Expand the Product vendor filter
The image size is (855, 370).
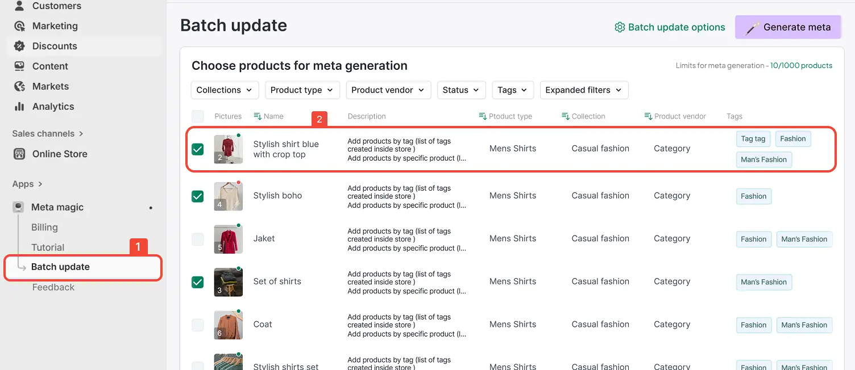tap(388, 90)
